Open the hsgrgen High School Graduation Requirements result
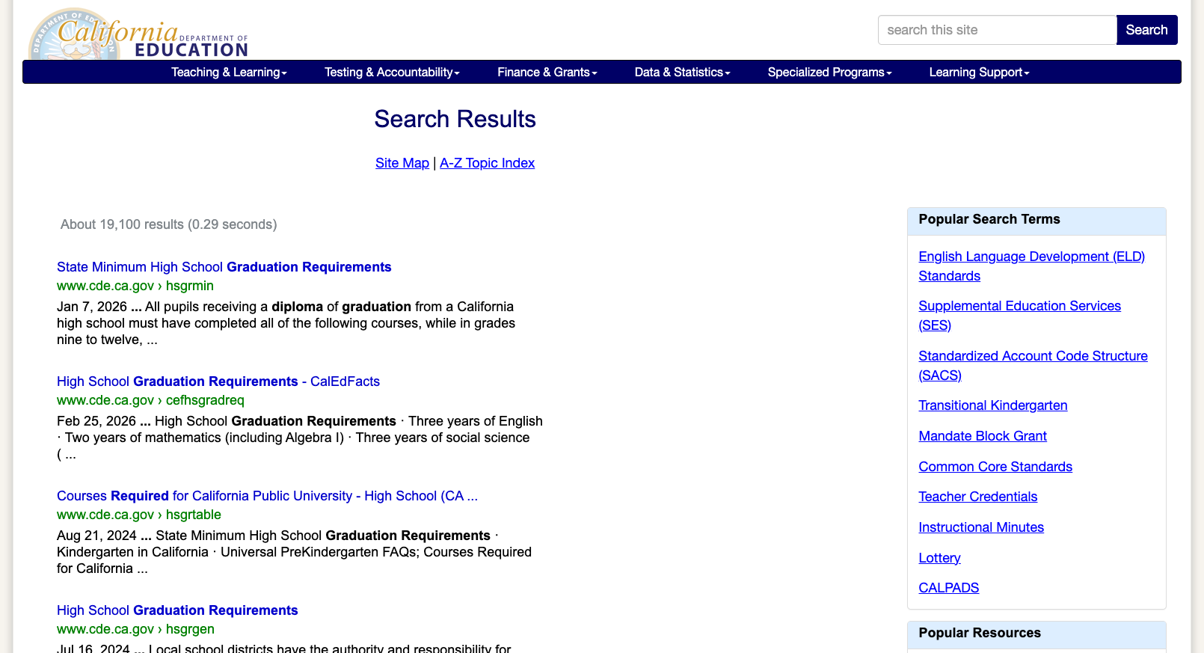Screen dimensions: 1204x653 pos(177,610)
